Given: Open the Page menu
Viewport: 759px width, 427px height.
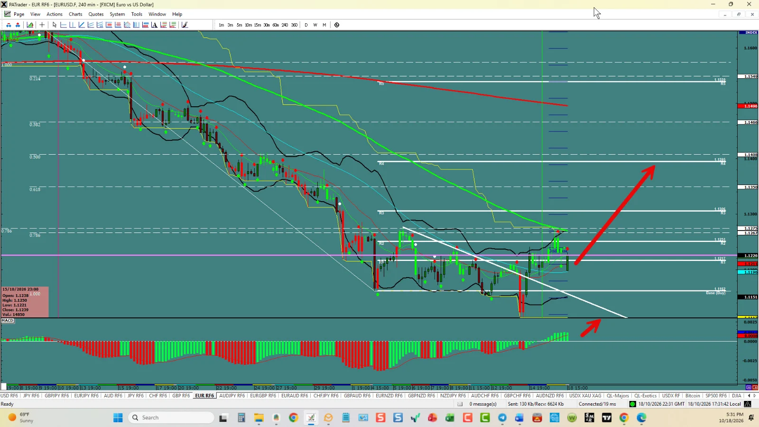Looking at the screenshot, I should pos(19,14).
